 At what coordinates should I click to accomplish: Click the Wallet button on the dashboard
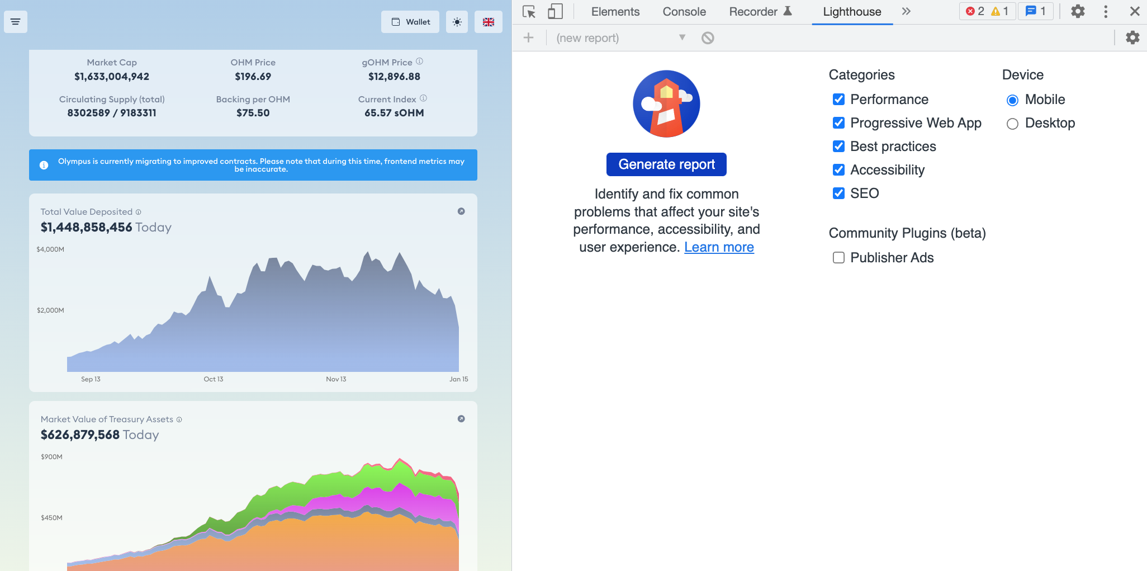click(410, 22)
